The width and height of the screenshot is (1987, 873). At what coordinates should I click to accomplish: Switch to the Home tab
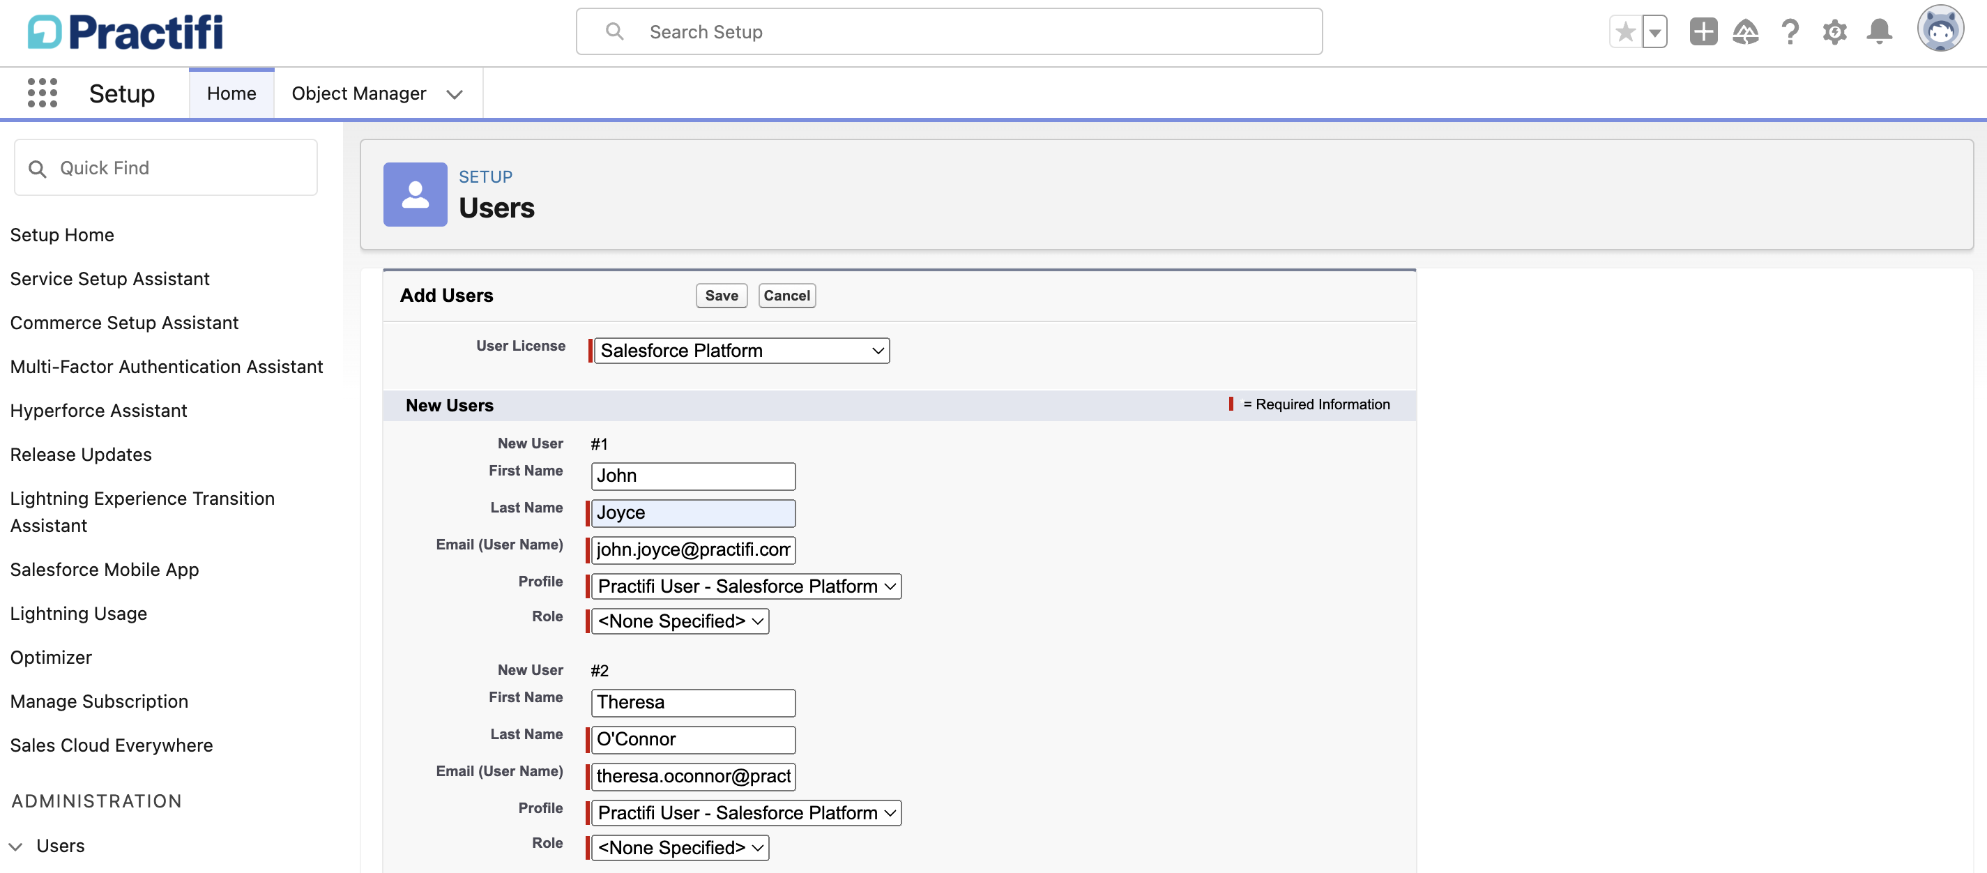(x=231, y=93)
